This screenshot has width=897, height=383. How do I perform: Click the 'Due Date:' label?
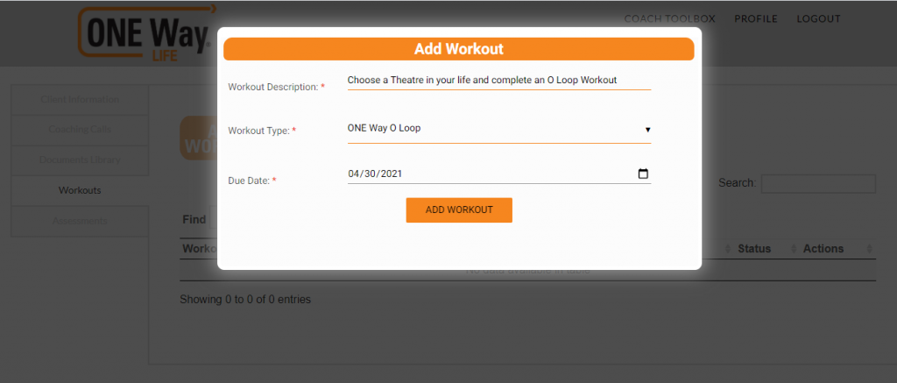252,181
